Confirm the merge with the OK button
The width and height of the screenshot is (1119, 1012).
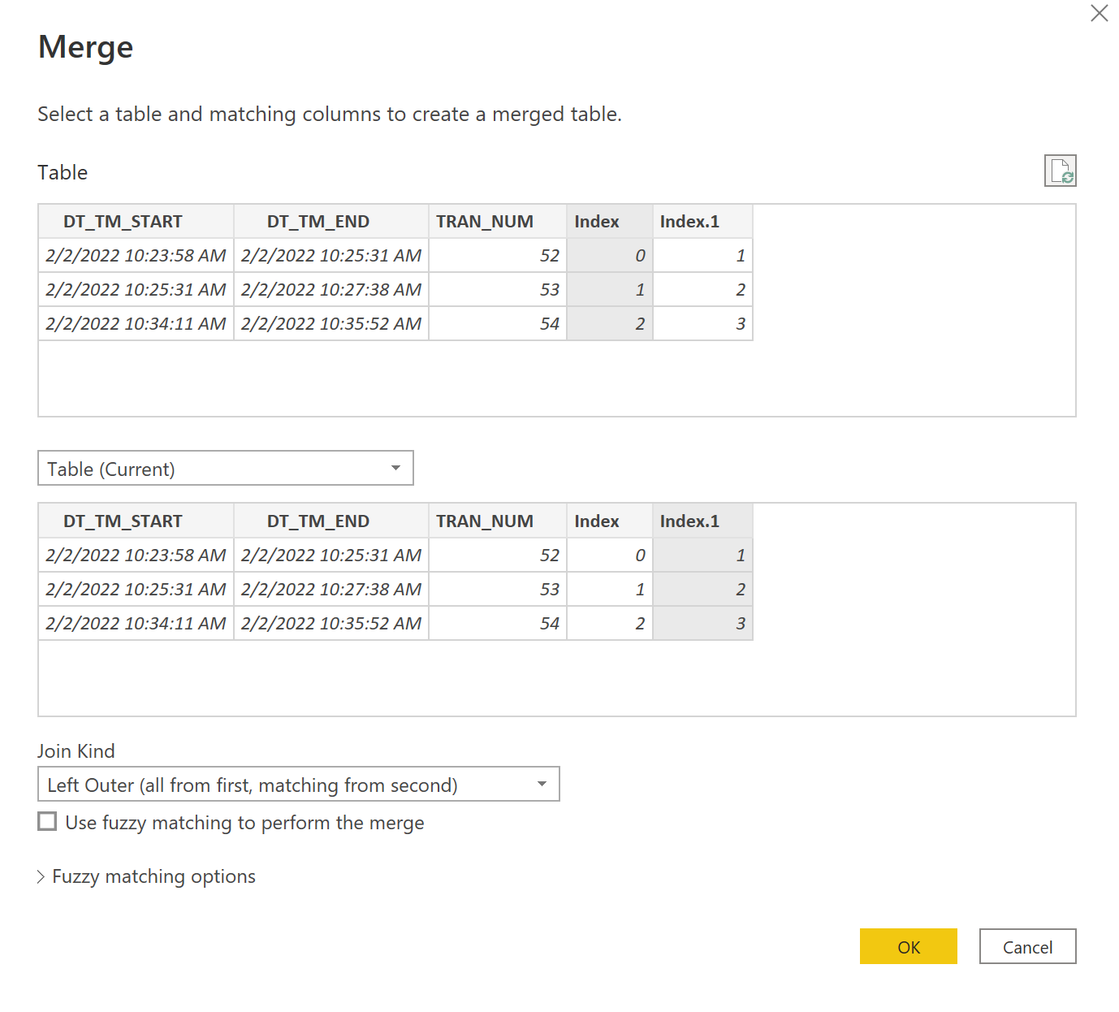pos(909,946)
